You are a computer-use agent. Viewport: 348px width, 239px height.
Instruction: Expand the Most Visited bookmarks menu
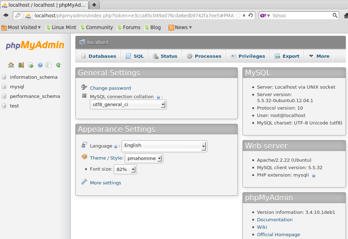tap(21, 27)
